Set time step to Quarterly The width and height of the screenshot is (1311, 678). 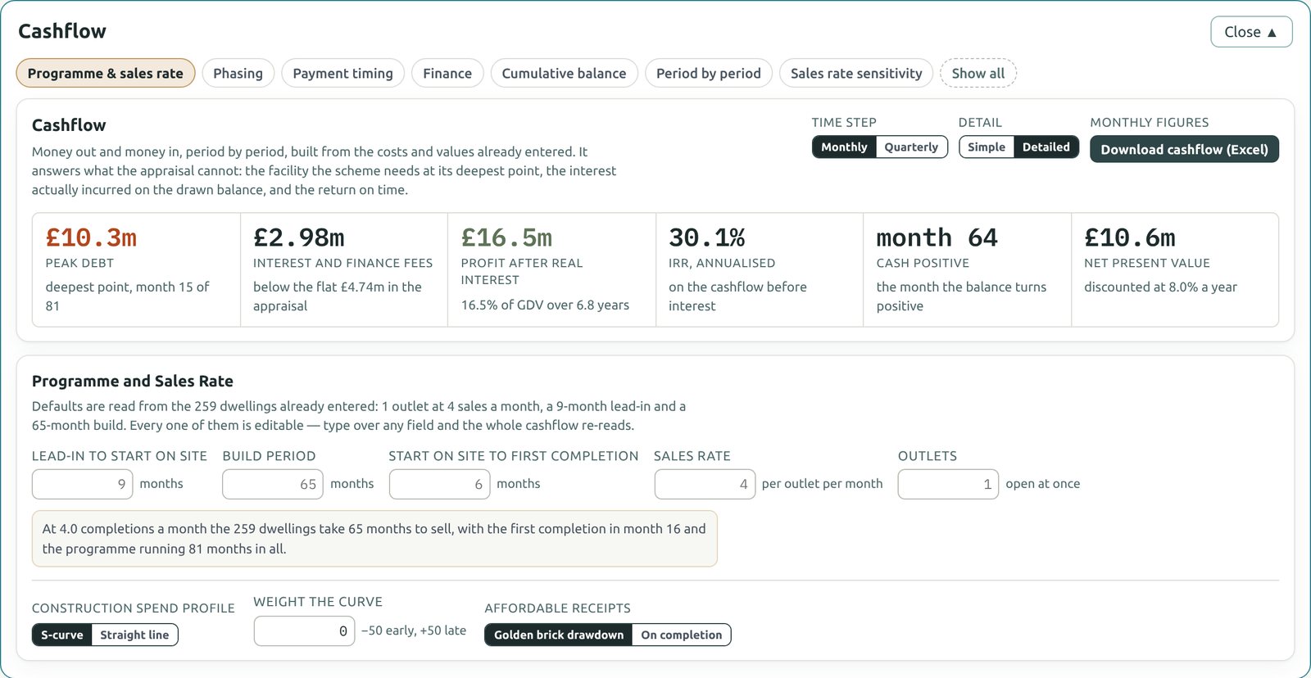[911, 147]
